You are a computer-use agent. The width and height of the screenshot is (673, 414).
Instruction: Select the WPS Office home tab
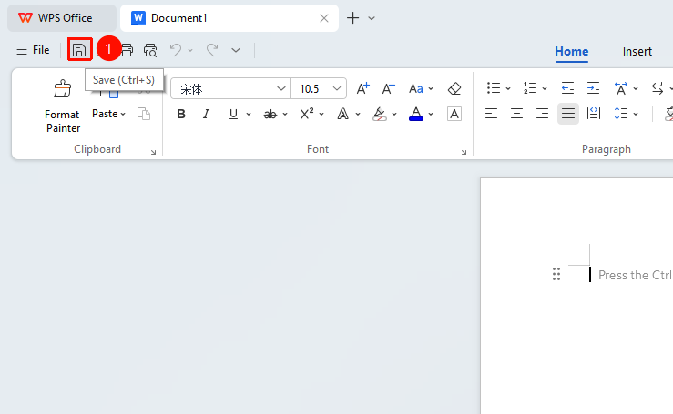[61, 18]
